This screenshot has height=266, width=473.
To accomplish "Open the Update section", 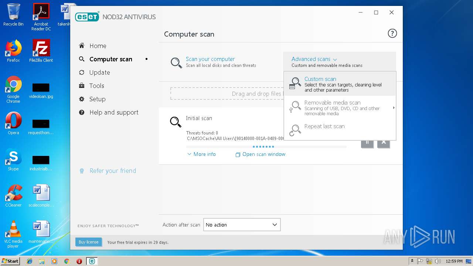I will click(99, 72).
